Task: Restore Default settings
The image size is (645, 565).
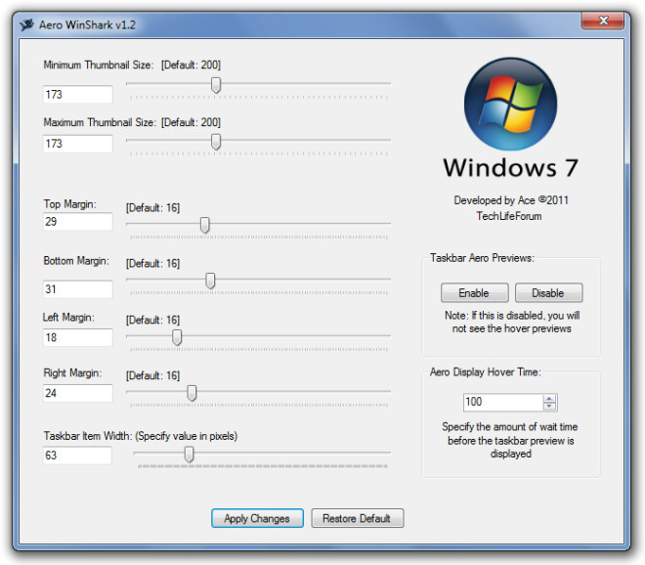Action: coord(357,518)
